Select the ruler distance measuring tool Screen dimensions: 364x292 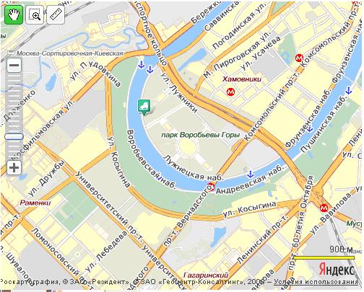tap(56, 15)
